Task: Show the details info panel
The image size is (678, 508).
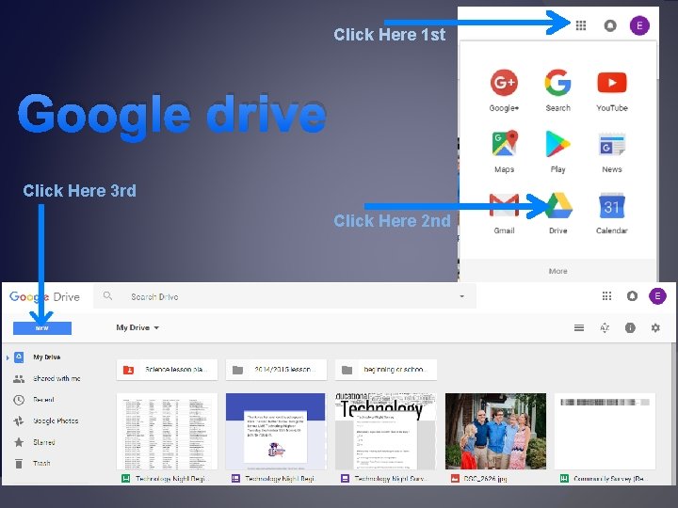Action: (x=630, y=328)
